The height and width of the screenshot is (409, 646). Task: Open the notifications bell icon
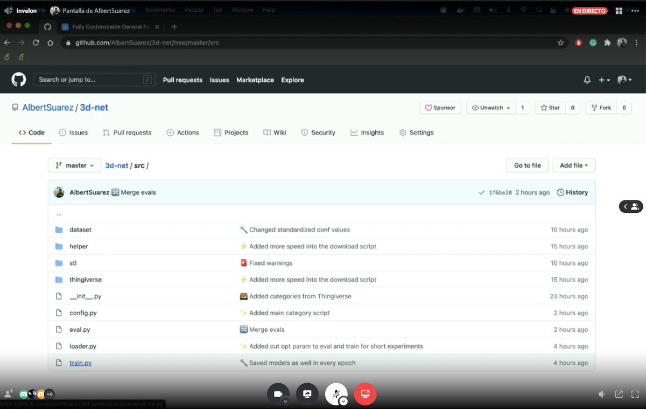pyautogui.click(x=587, y=80)
